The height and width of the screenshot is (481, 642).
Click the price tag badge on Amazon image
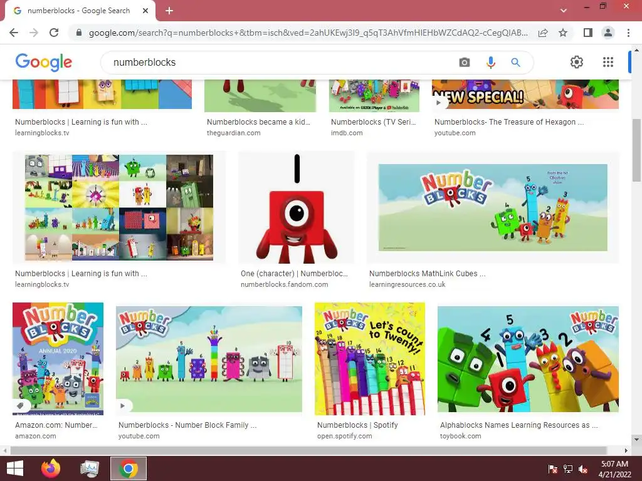pos(20,406)
